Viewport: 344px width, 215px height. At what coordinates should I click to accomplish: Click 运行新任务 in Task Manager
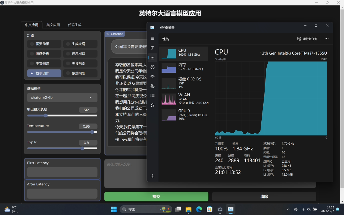coord(307,39)
